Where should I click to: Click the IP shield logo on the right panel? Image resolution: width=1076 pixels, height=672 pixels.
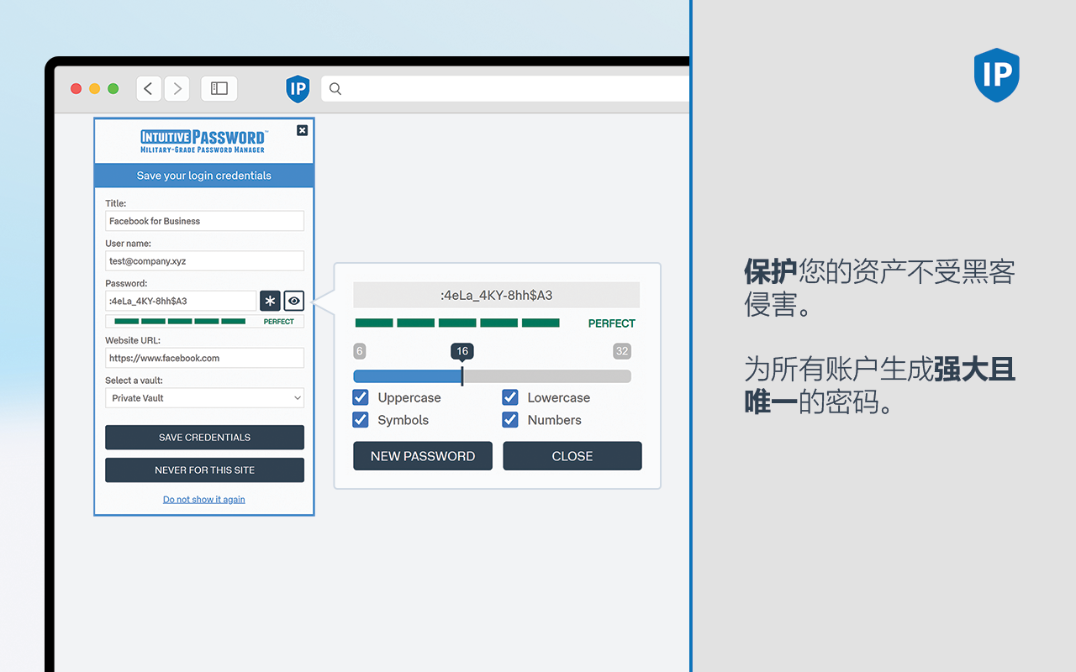(x=996, y=75)
